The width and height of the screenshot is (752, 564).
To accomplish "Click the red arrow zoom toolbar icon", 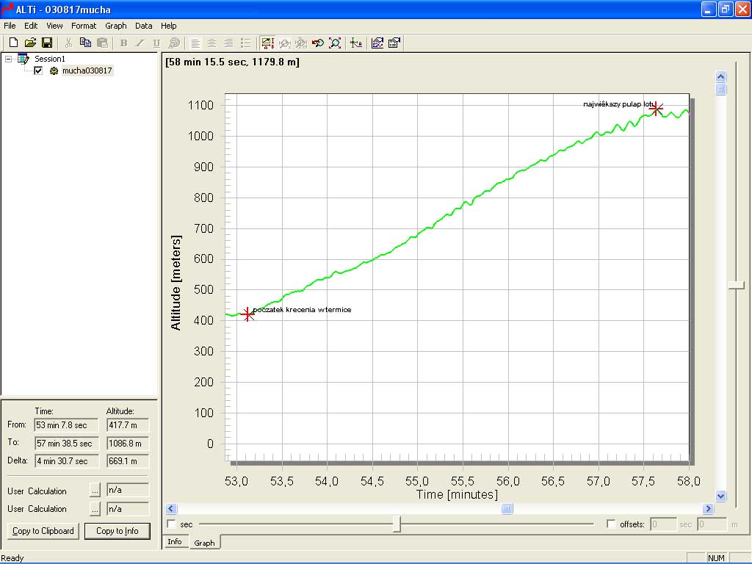I will point(318,43).
